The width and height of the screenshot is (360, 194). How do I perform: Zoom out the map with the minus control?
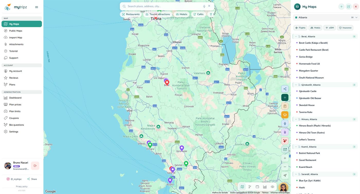coord(285,167)
